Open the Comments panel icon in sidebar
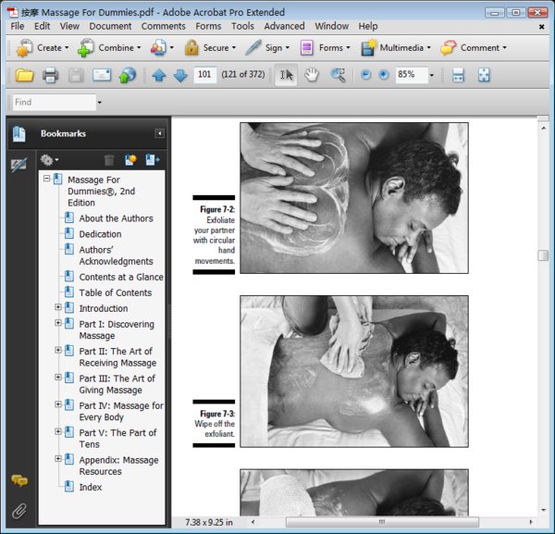 [x=19, y=480]
